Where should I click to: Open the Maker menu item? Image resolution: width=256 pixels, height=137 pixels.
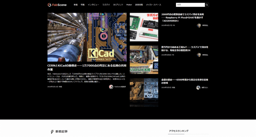point(129,5)
